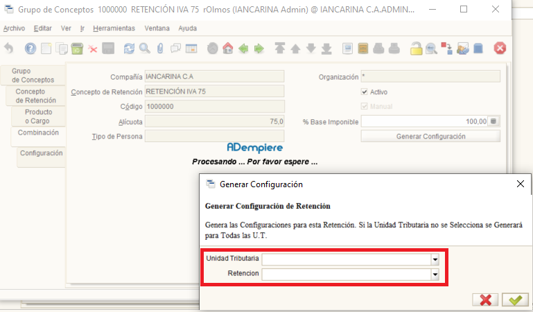Click the green right arrow detail record icon
The height and width of the screenshot is (312, 533).
pyautogui.click(x=259, y=49)
